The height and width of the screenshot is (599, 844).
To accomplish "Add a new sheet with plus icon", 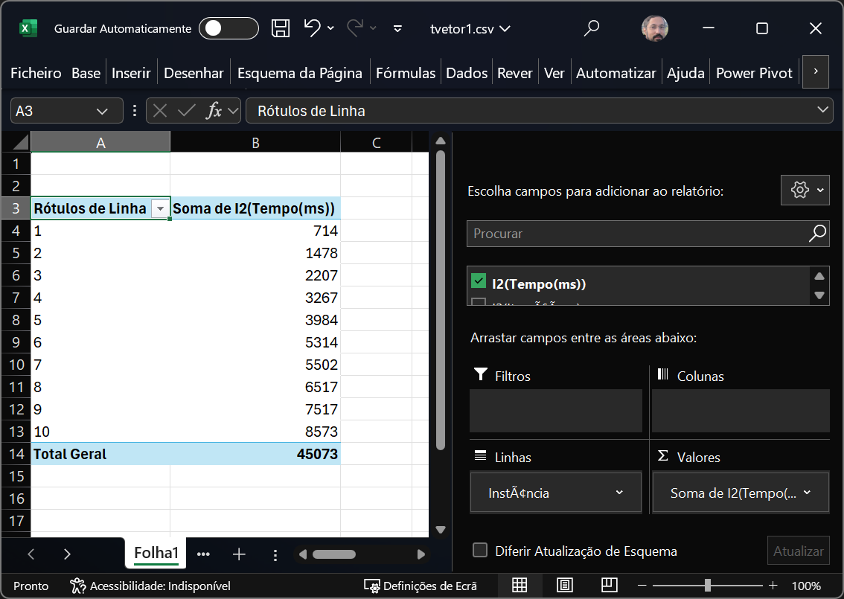I will pyautogui.click(x=239, y=554).
